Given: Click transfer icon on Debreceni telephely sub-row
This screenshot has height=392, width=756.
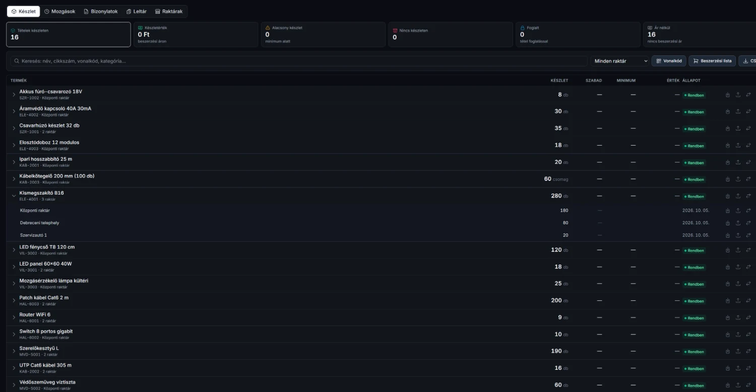Looking at the screenshot, I should pos(748,223).
